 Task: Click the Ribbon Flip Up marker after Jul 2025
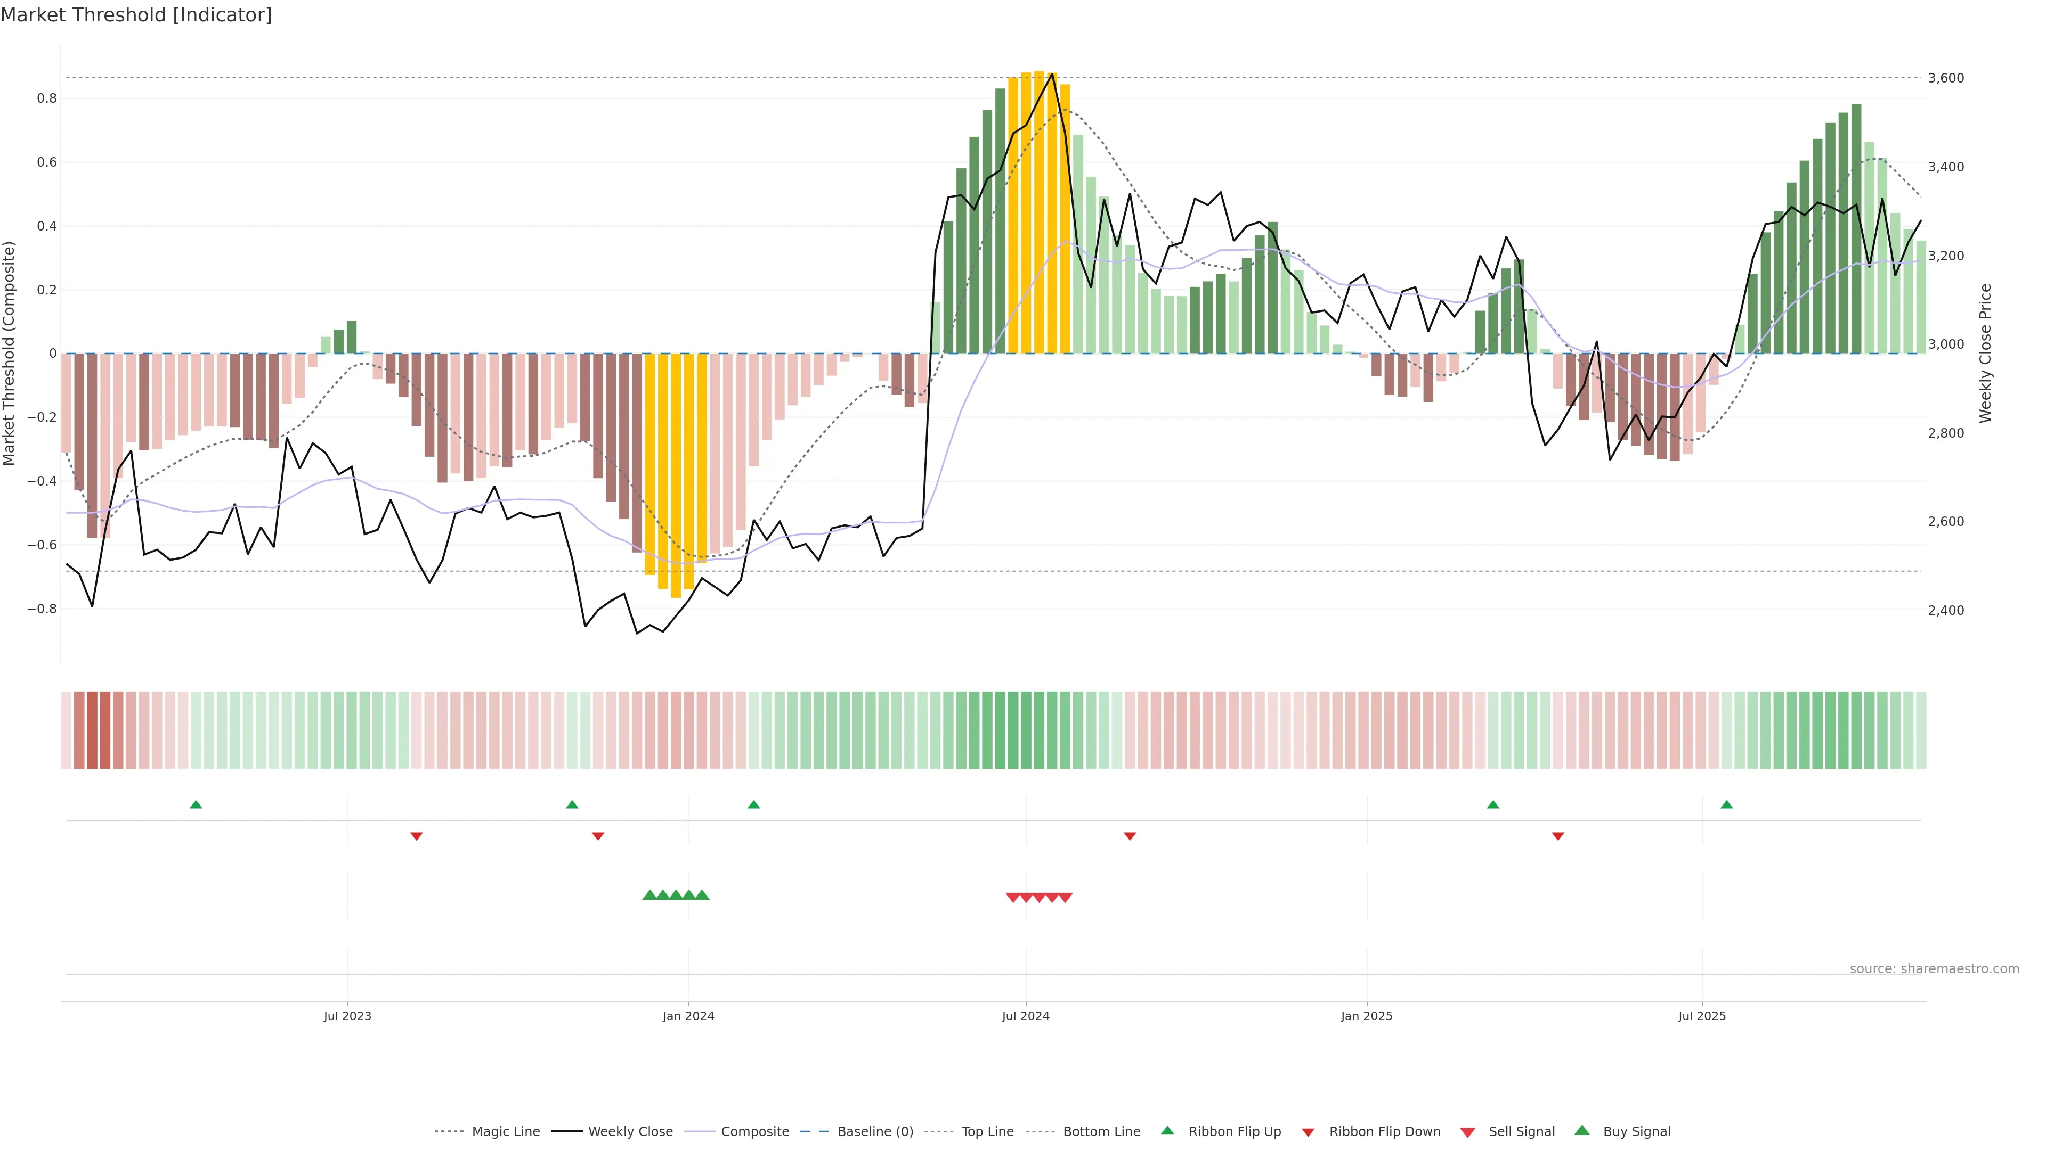[x=1727, y=805]
